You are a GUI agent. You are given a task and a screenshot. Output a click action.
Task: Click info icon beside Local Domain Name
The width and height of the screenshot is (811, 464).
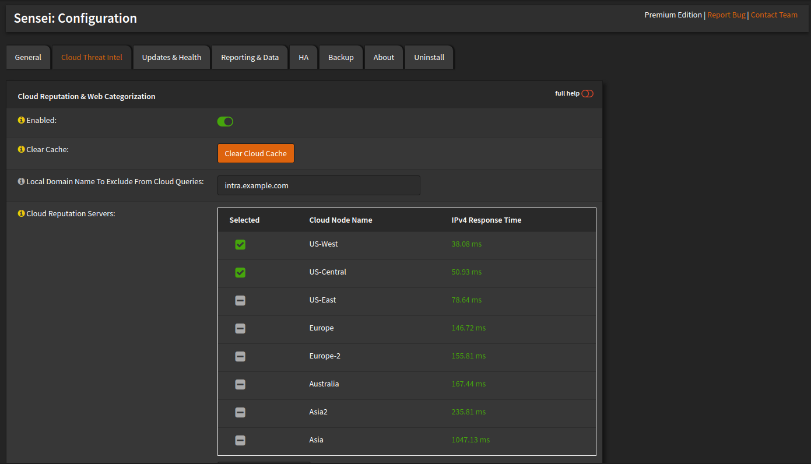coord(22,182)
